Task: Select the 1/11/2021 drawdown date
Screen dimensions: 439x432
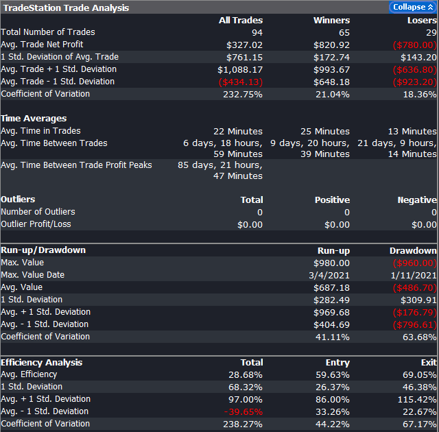Action: click(414, 276)
